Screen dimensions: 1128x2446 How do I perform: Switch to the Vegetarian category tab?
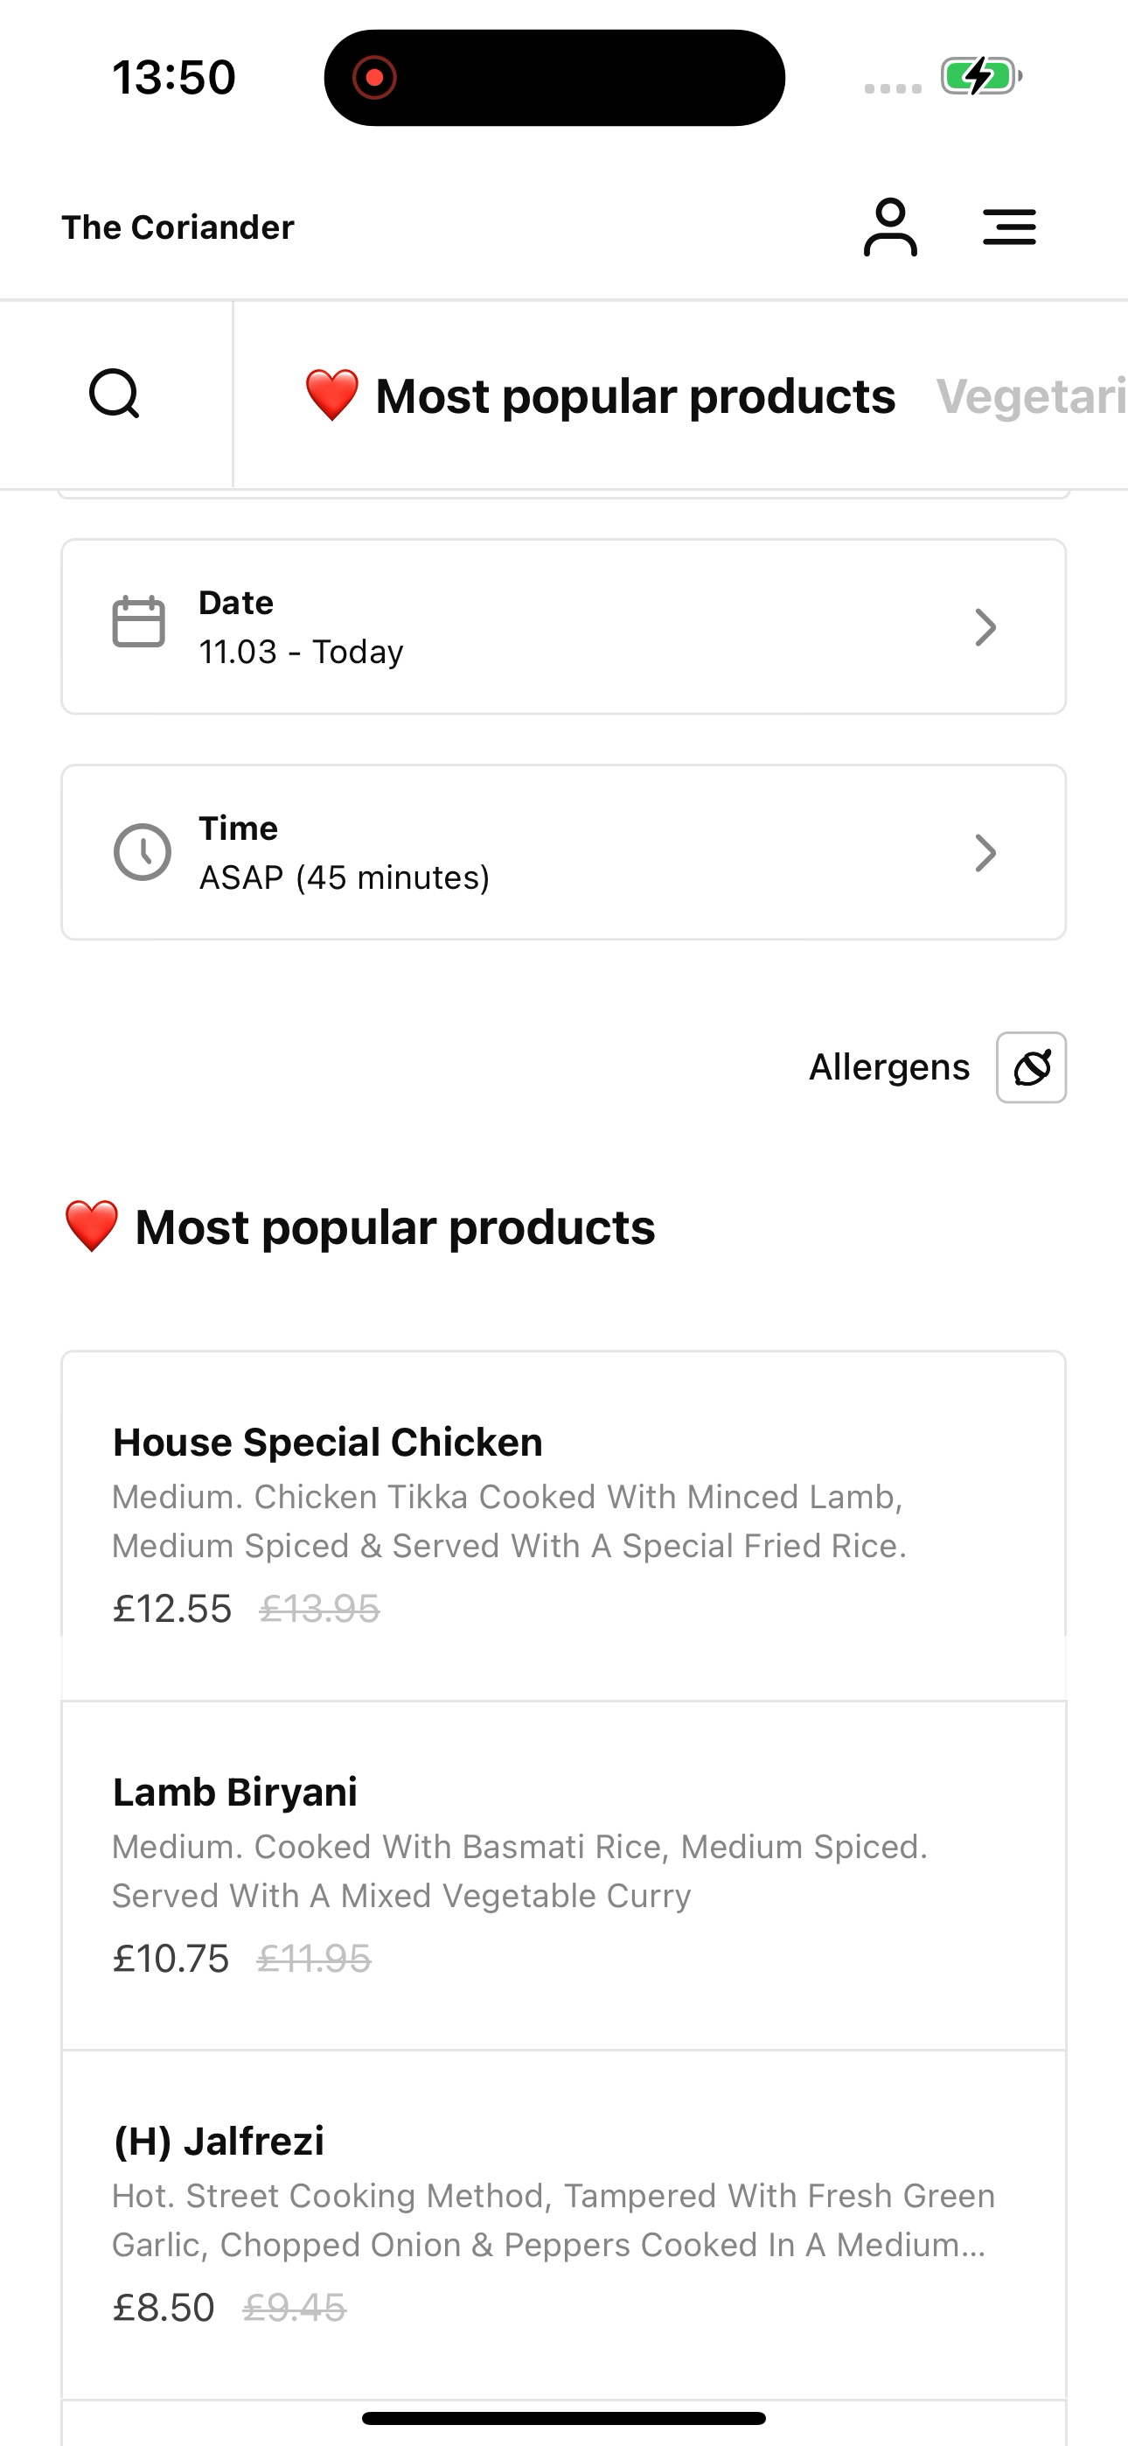pos(1031,396)
